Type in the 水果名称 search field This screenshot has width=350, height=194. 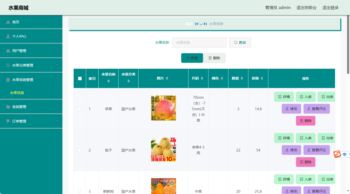coord(199,42)
